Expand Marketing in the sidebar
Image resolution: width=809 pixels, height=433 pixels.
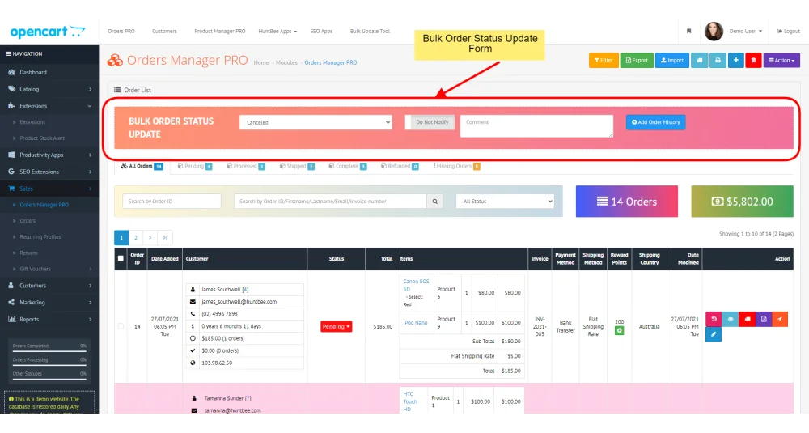click(49, 302)
